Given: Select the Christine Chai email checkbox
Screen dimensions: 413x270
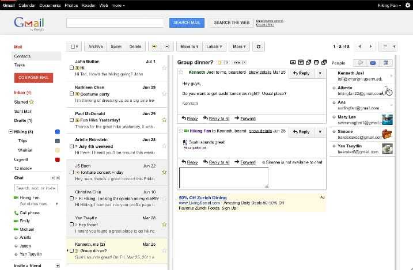Looking at the screenshot, I should click(71, 199).
